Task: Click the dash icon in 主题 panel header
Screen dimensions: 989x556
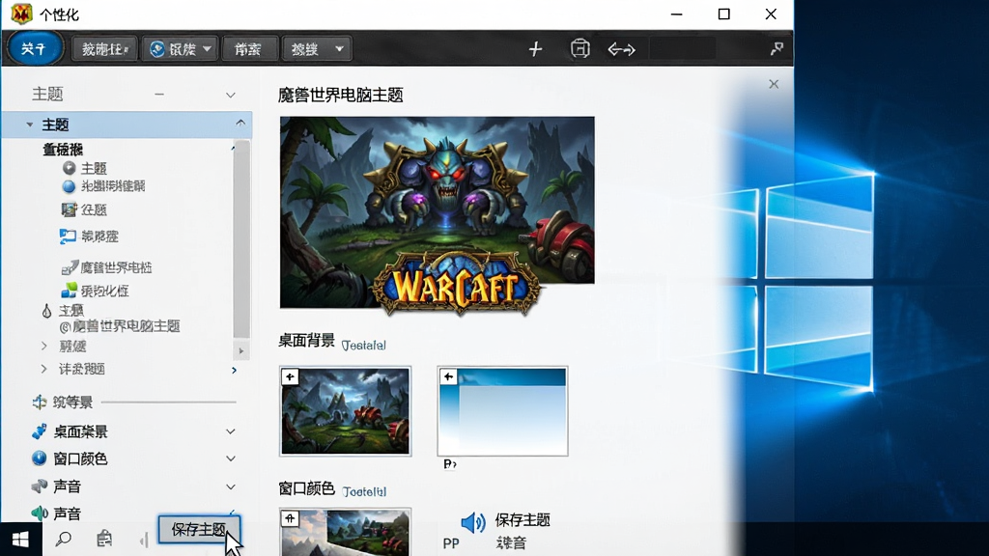Action: click(x=159, y=95)
